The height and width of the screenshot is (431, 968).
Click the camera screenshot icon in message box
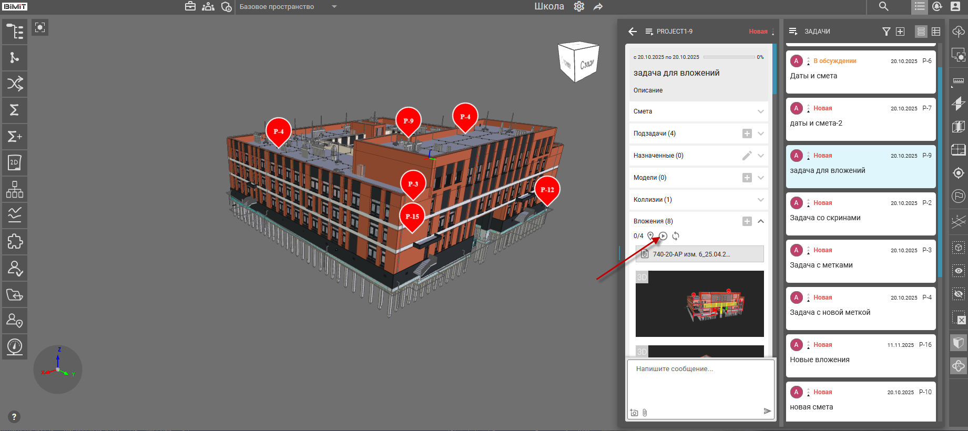[634, 413]
